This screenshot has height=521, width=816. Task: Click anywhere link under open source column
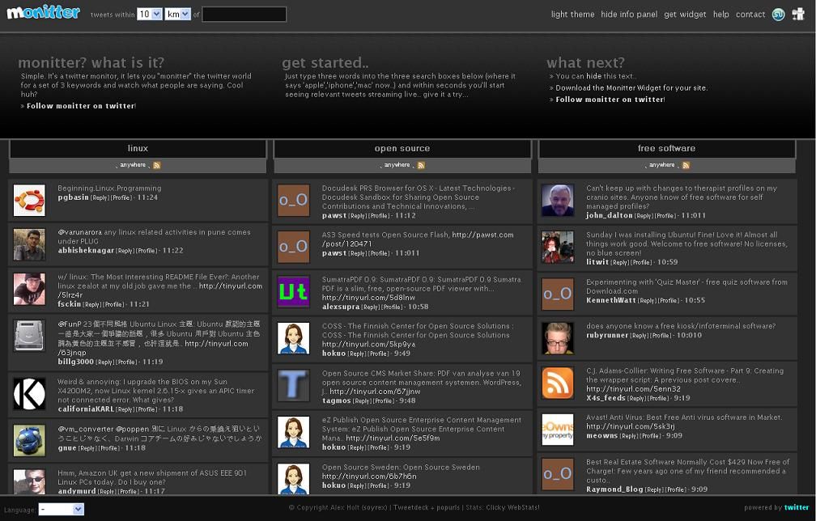tap(397, 165)
